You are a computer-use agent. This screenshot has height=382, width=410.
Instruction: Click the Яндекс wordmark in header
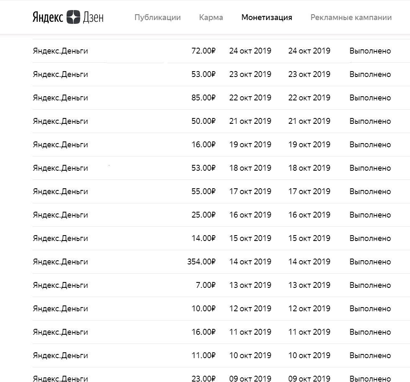pos(48,18)
